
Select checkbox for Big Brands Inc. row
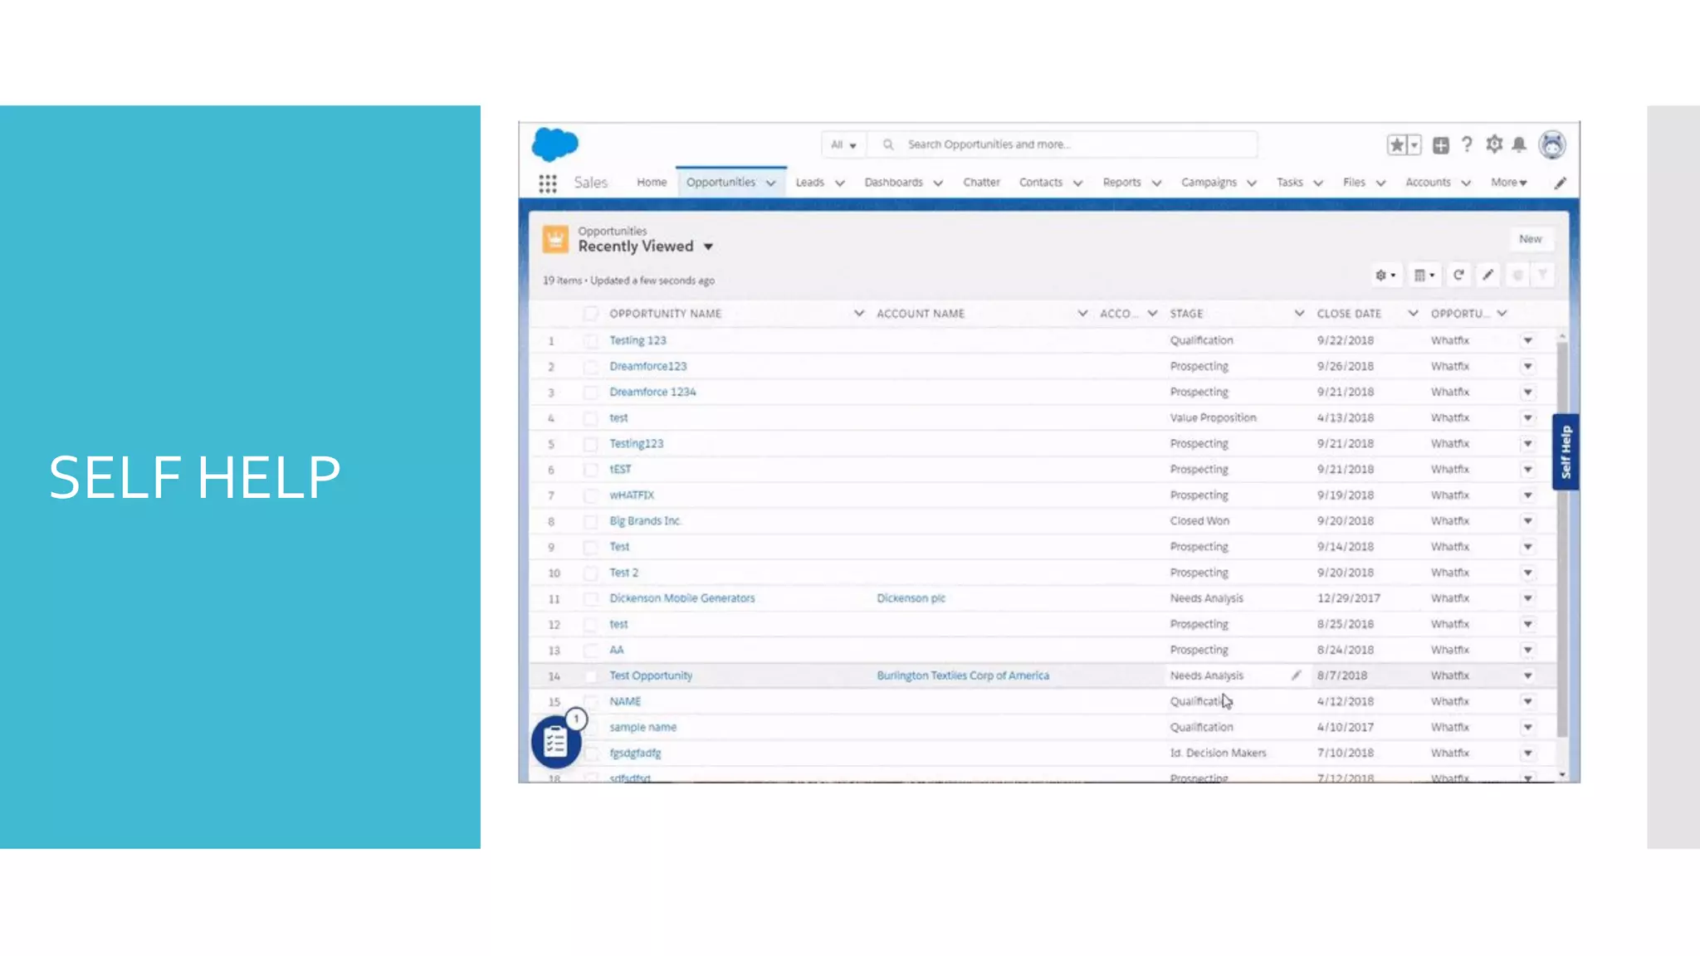(x=590, y=521)
